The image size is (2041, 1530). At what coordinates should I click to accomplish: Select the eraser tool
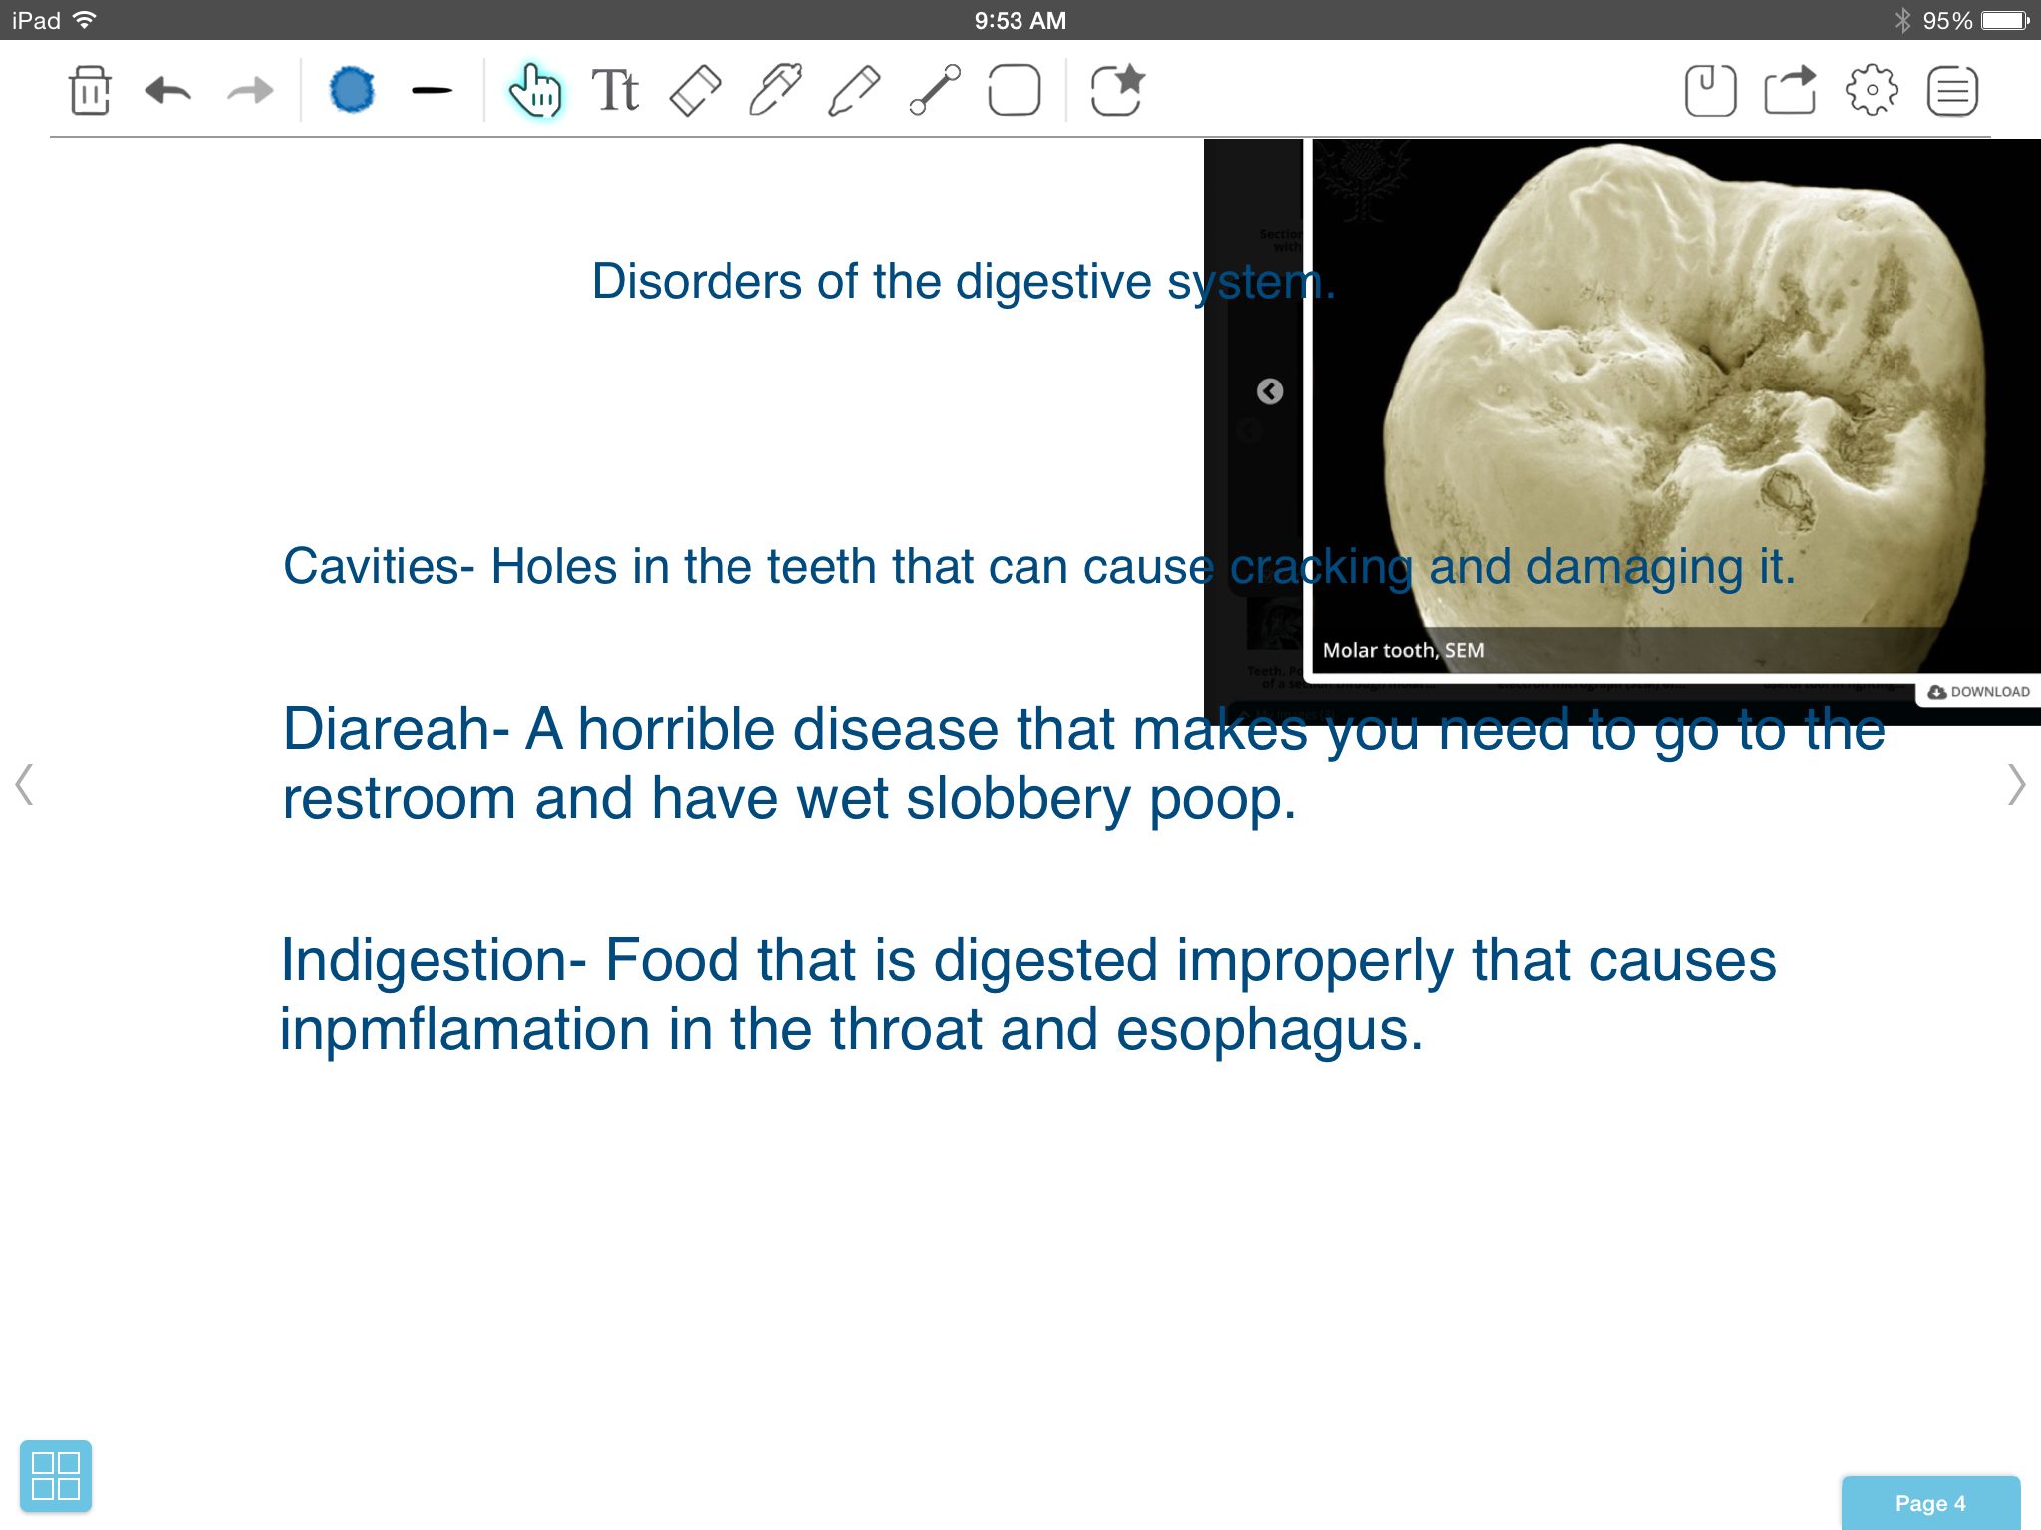click(695, 91)
